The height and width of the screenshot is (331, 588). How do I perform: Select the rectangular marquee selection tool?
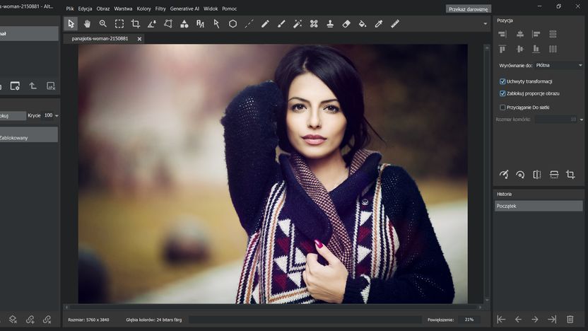(x=119, y=24)
